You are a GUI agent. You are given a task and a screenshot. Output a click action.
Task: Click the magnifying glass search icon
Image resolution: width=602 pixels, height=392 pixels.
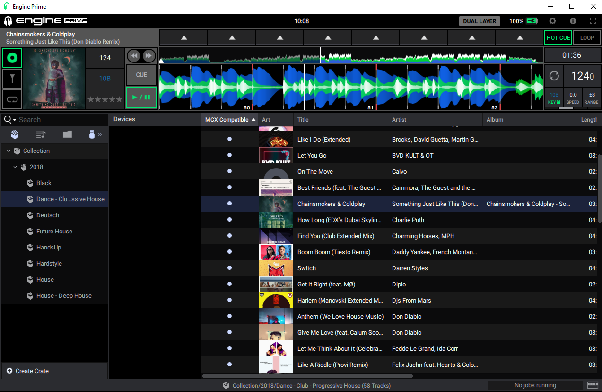[x=7, y=120]
